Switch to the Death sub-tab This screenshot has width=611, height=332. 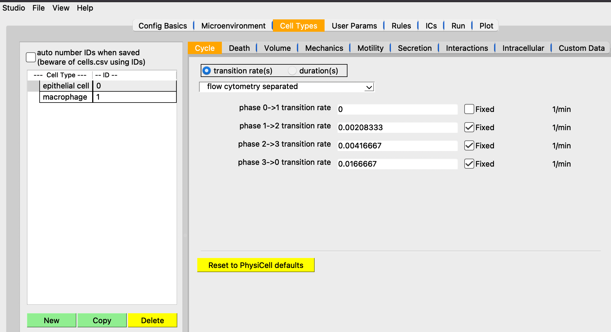[239, 48]
